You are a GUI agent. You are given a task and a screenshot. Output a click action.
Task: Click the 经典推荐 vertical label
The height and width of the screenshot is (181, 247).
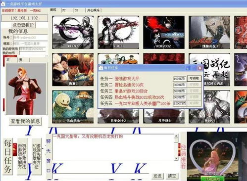coord(184,157)
